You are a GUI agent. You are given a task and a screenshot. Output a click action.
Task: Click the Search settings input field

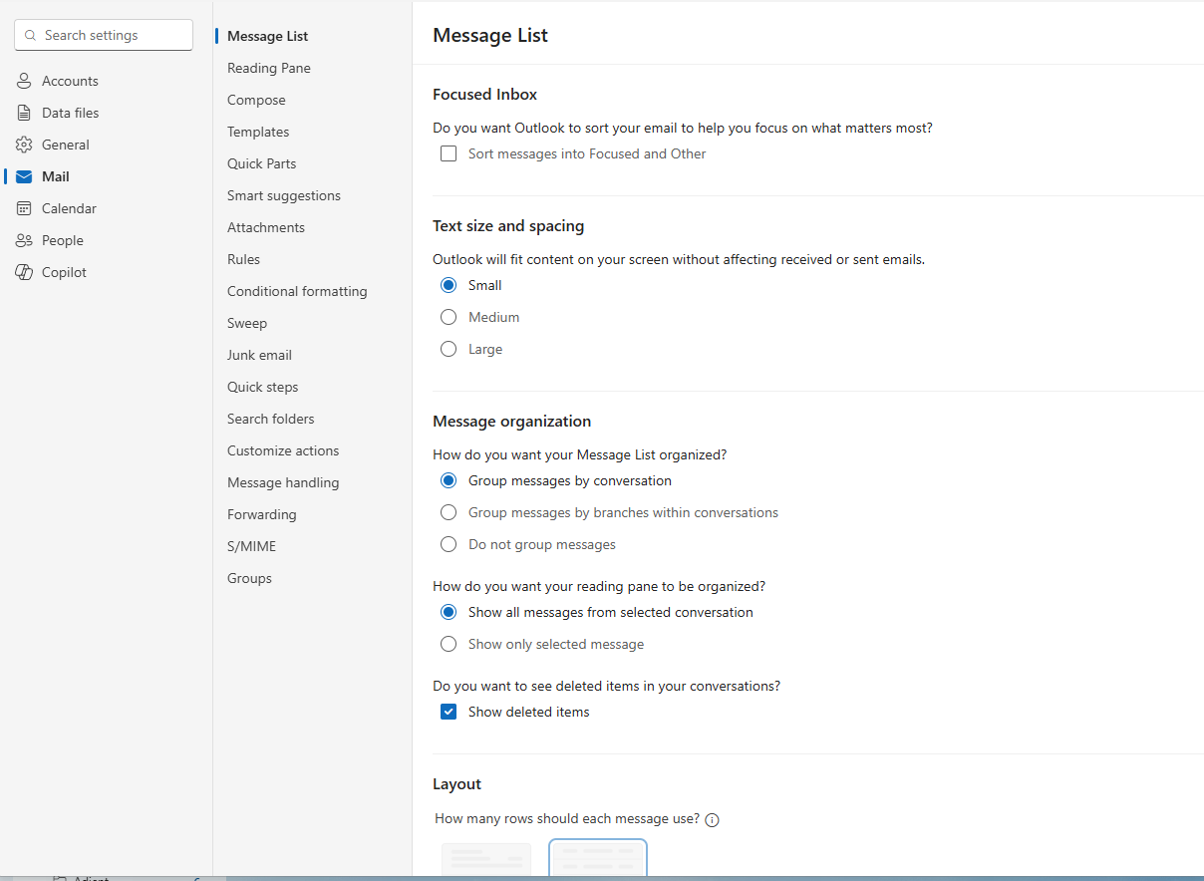pos(104,35)
